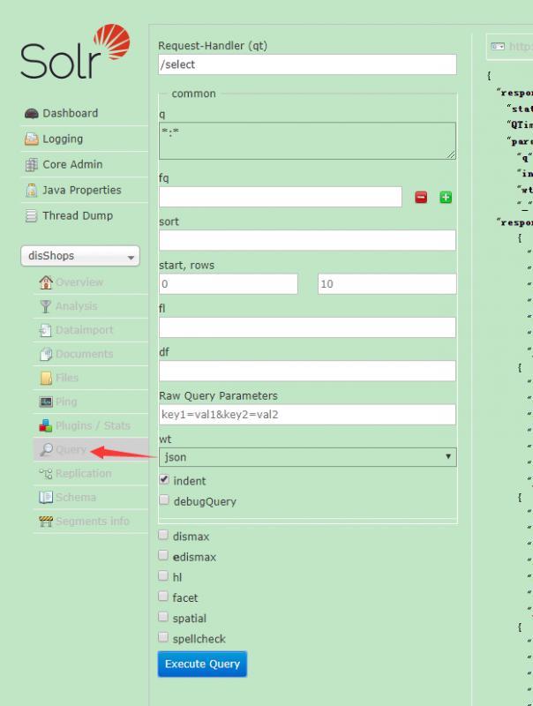
Task: Click the Logging icon
Action: (x=32, y=139)
